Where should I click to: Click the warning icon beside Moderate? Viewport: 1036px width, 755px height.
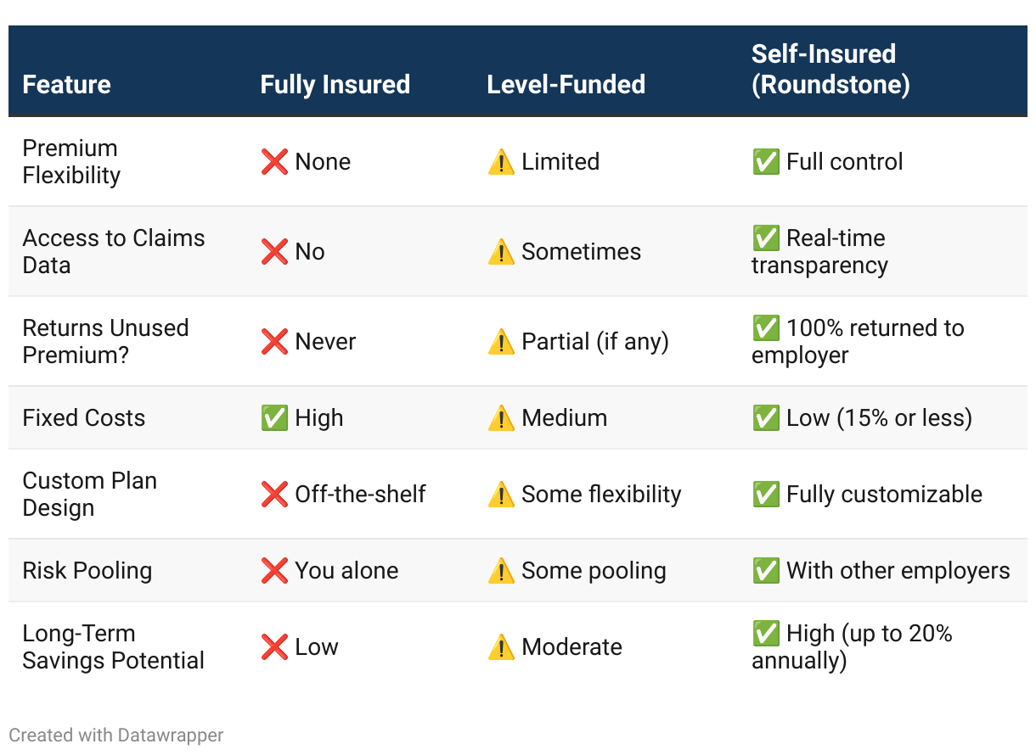click(x=501, y=647)
